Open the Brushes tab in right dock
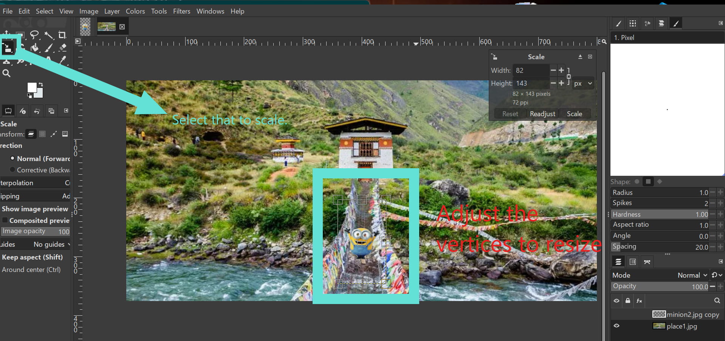 (x=618, y=23)
